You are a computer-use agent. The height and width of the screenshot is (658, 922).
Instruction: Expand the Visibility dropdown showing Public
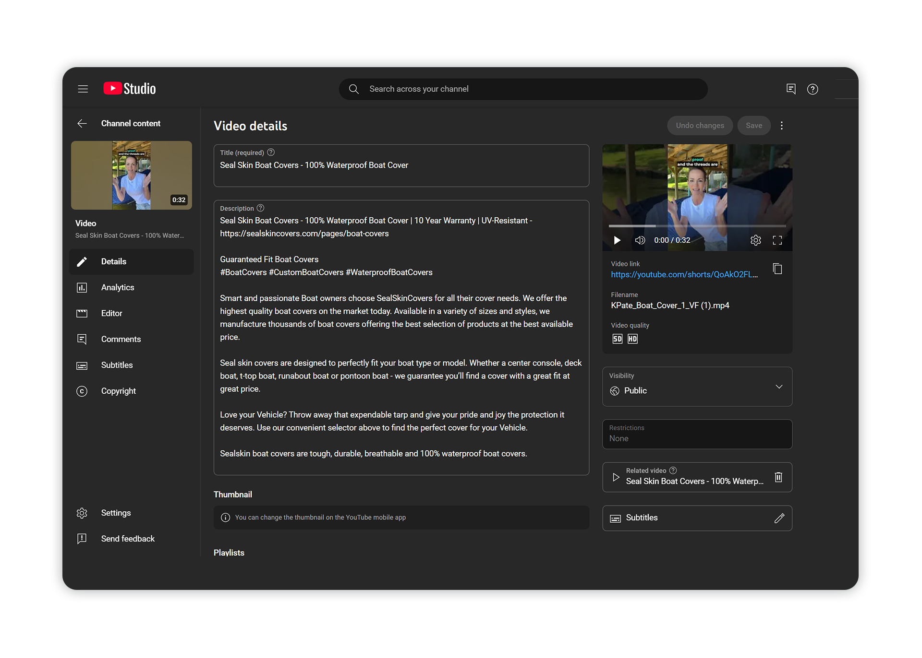[x=778, y=387]
